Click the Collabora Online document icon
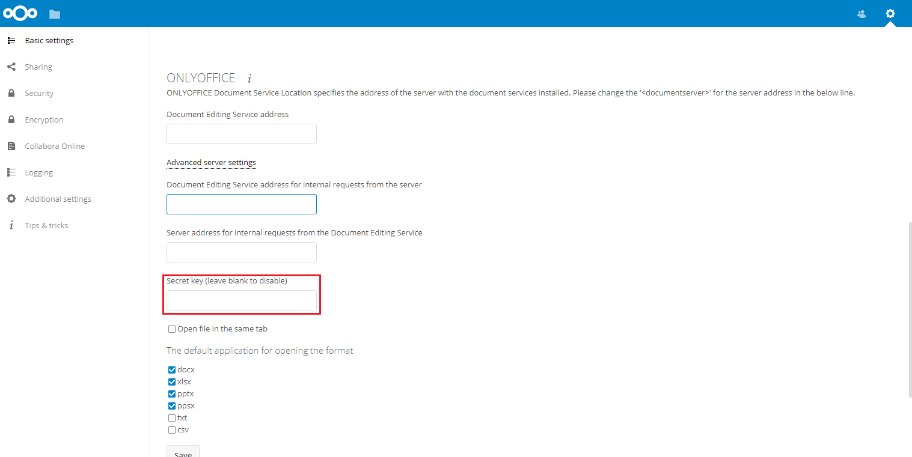Viewport: 912px width, 457px height. coord(11,146)
